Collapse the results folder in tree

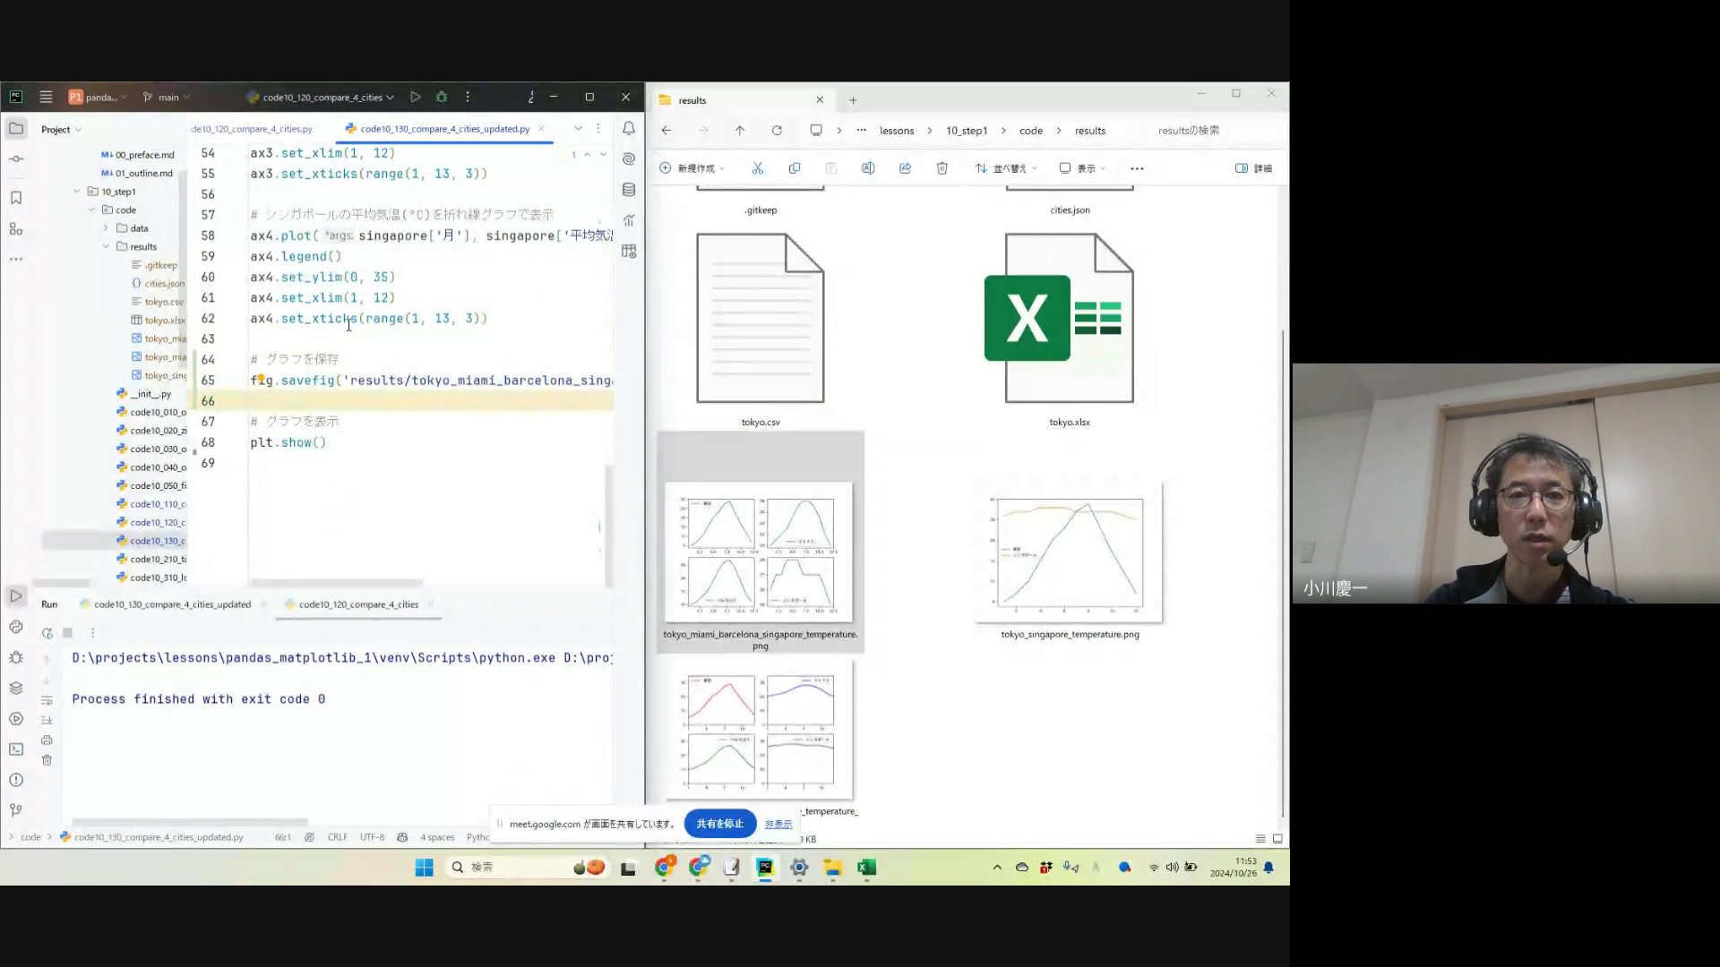tap(107, 246)
